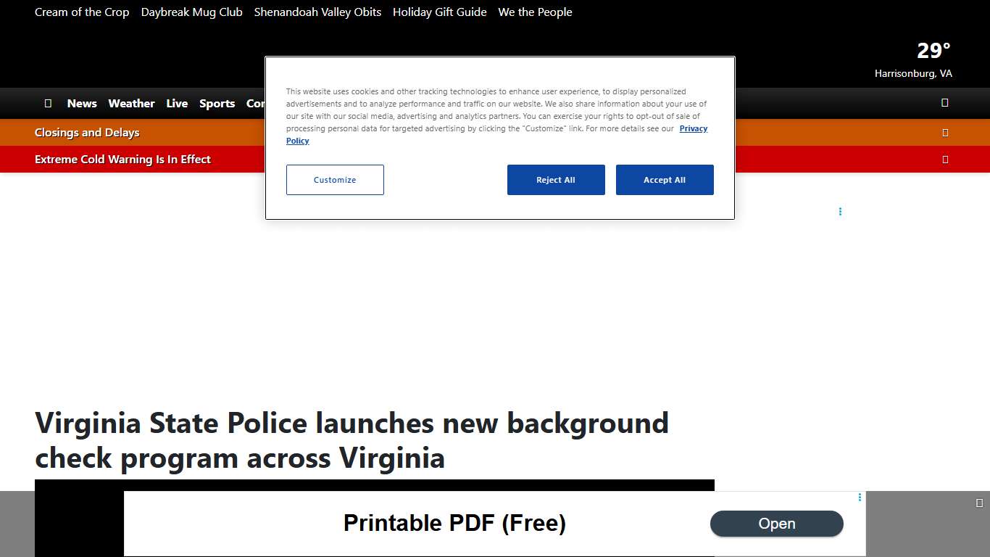Click the Reject All cookies button
The width and height of the screenshot is (990, 557).
coord(556,180)
